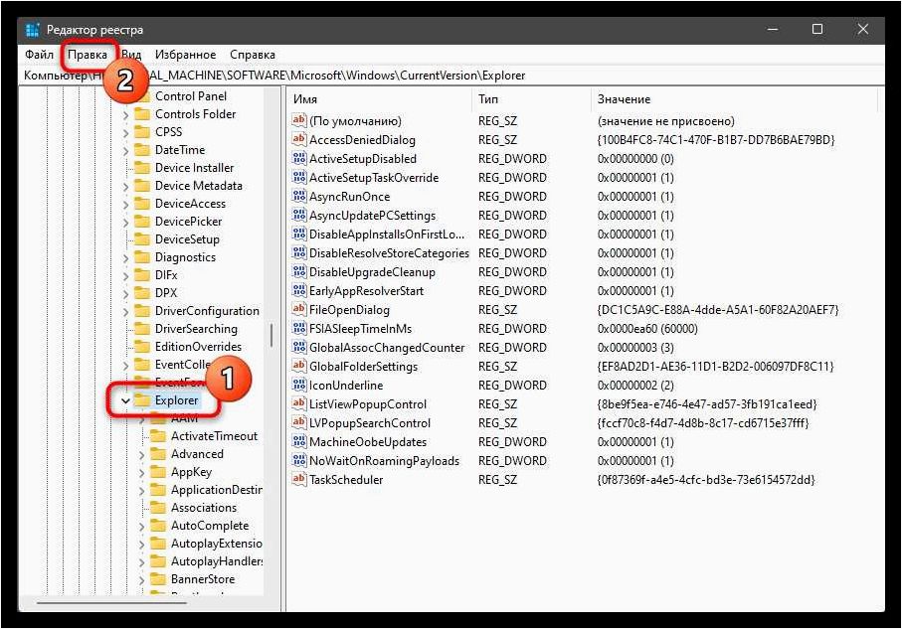The image size is (902, 629).
Task: Expand the Device Metadata key
Action: 126,186
